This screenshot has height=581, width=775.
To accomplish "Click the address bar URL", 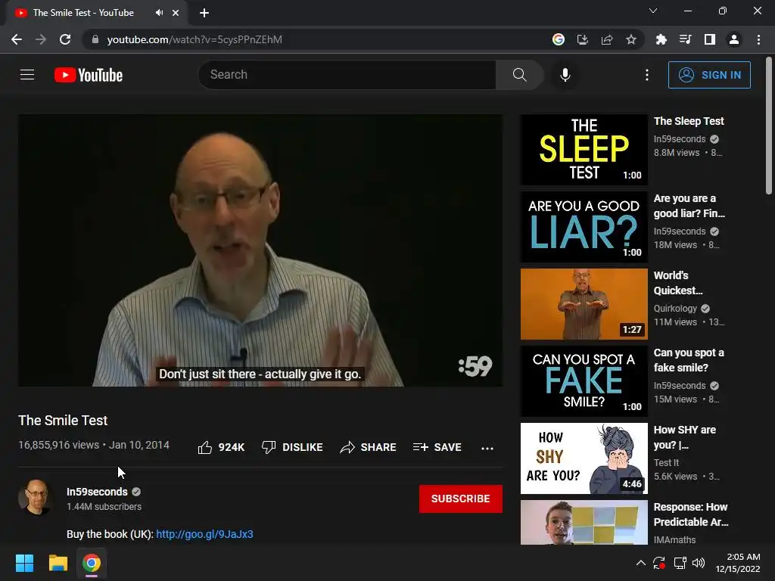I will (195, 39).
